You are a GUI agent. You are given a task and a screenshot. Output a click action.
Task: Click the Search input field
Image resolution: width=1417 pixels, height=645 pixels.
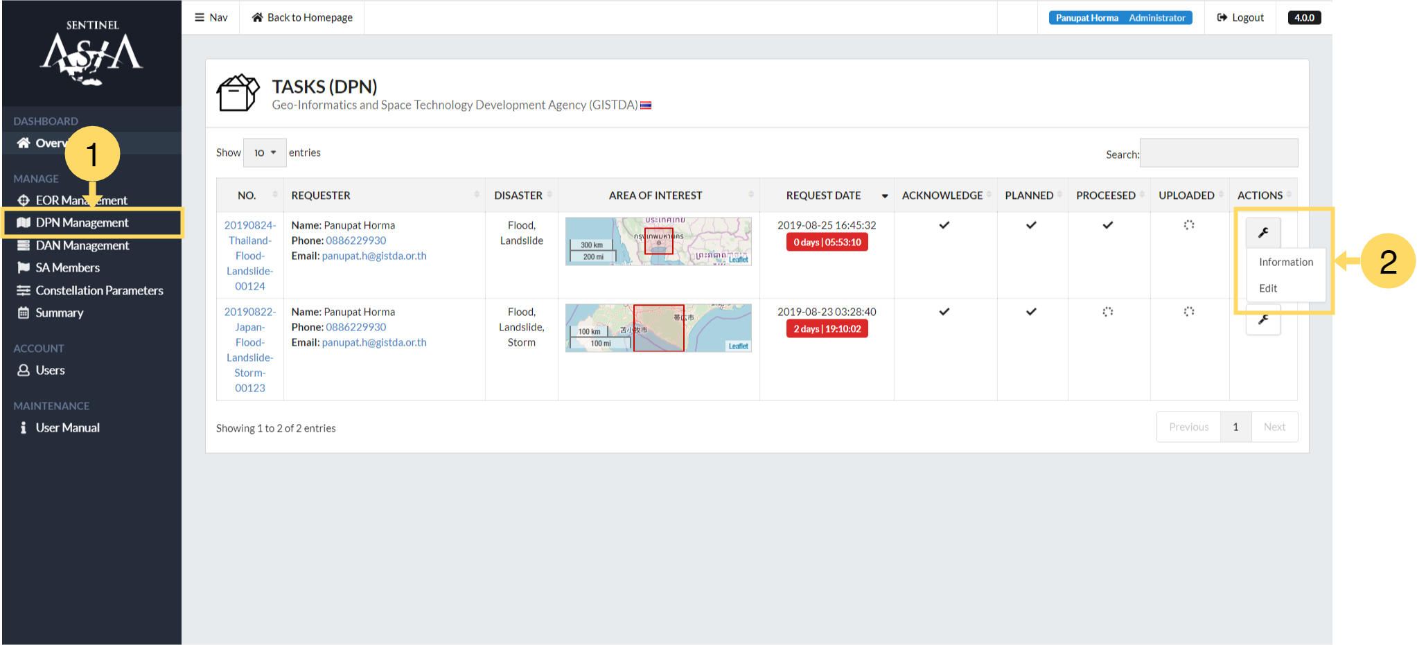(x=1218, y=153)
